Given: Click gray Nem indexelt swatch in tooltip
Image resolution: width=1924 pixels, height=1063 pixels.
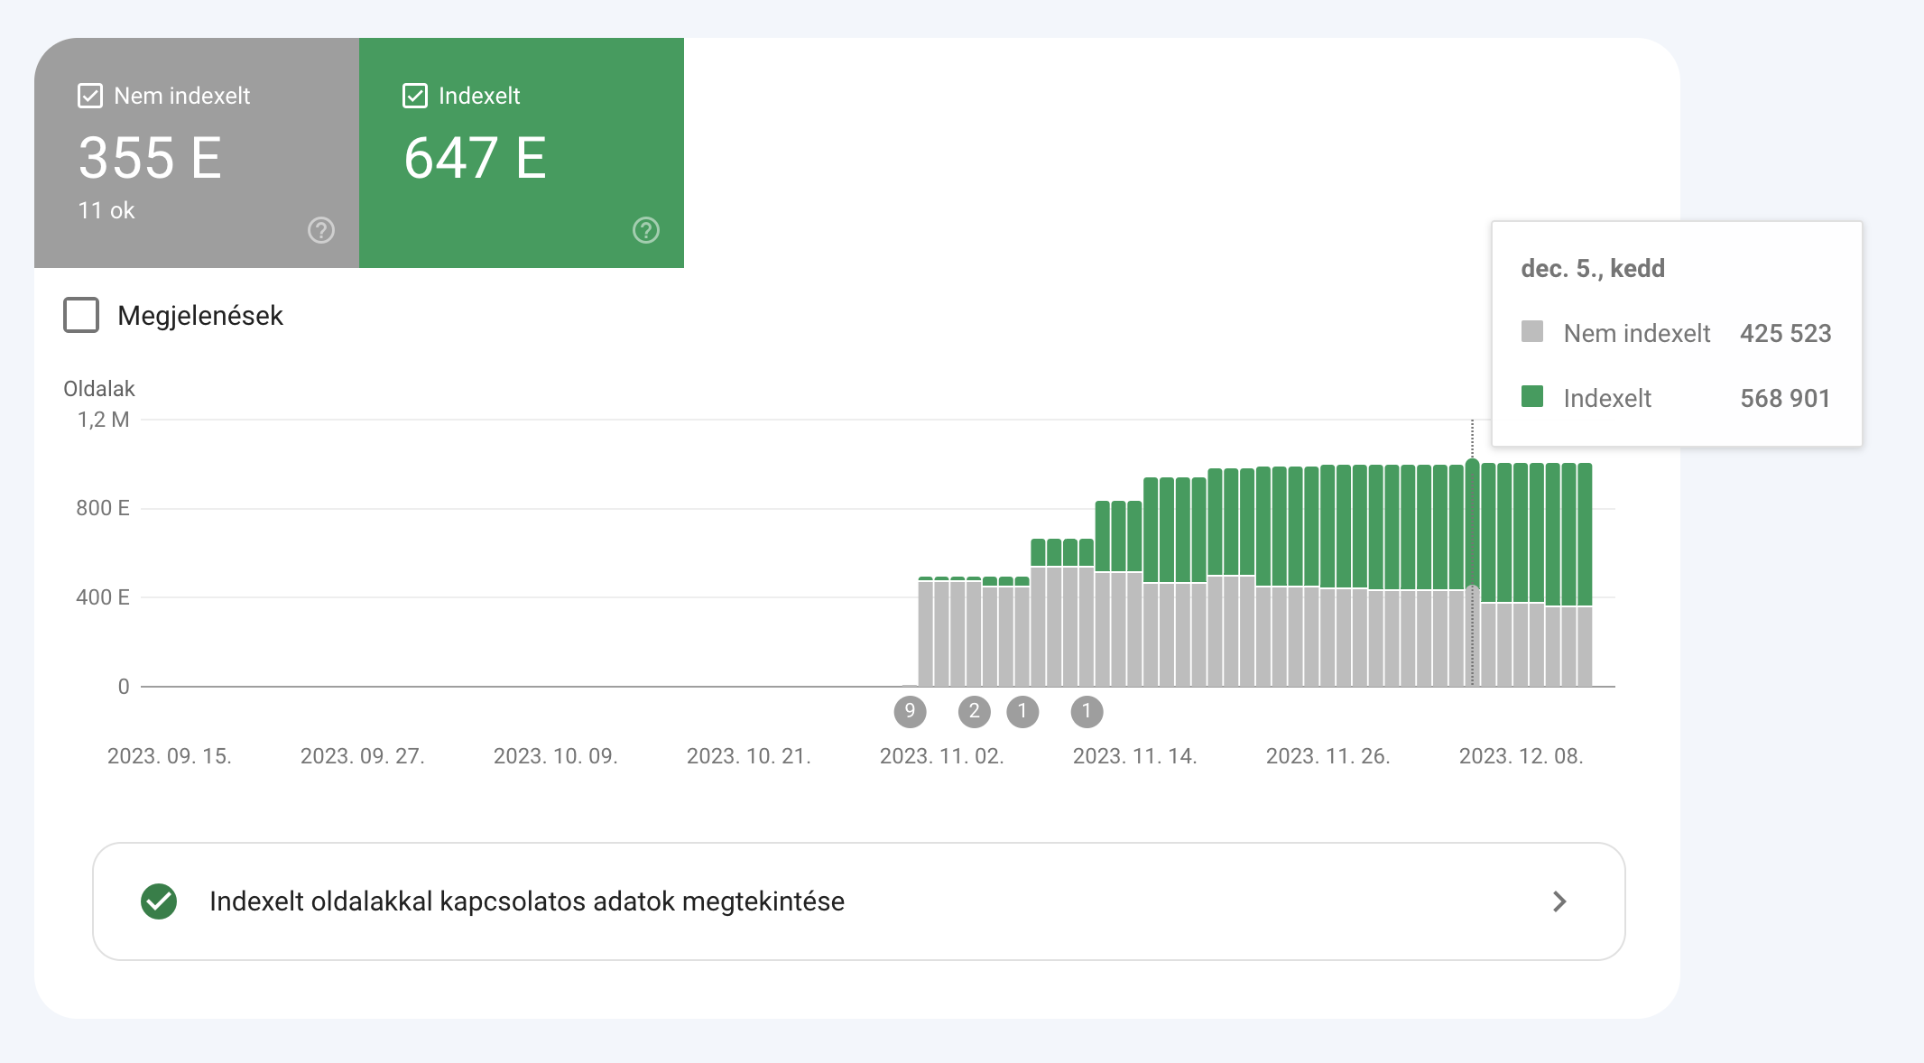Looking at the screenshot, I should click(1532, 331).
